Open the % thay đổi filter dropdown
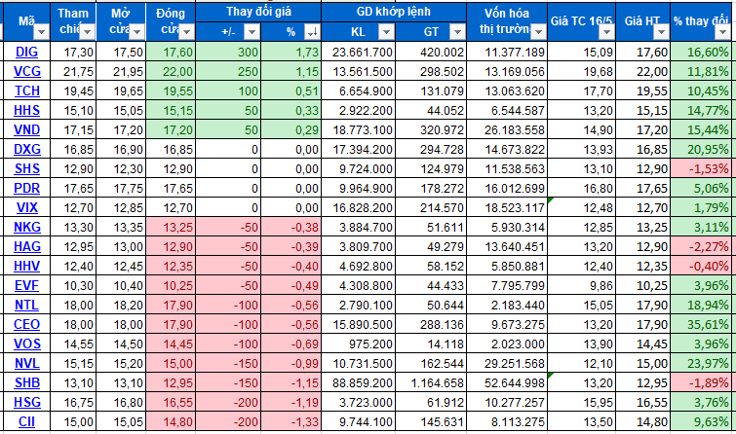The image size is (736, 434). tap(722, 32)
